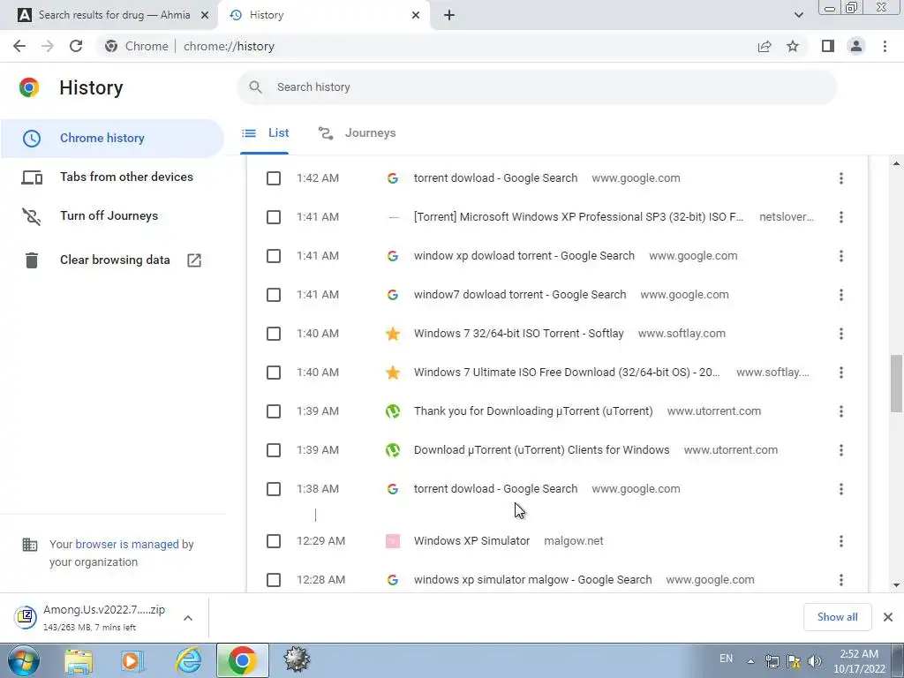The height and width of the screenshot is (678, 904).
Task: Click the share page icon in address bar
Action: 765,46
